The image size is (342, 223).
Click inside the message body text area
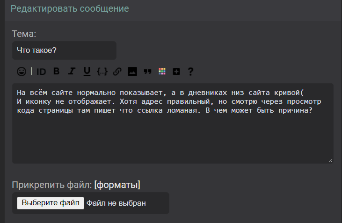[172, 136]
